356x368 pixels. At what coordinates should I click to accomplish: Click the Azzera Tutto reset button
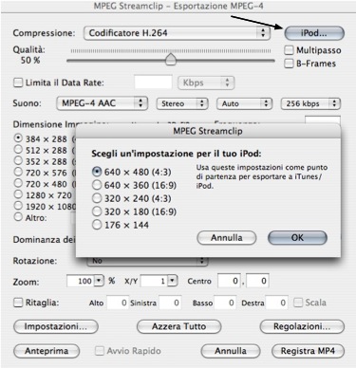178,326
